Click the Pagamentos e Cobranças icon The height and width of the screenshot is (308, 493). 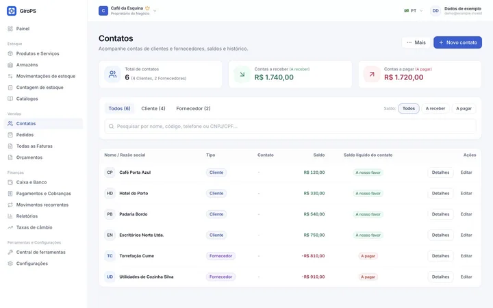pos(10,194)
